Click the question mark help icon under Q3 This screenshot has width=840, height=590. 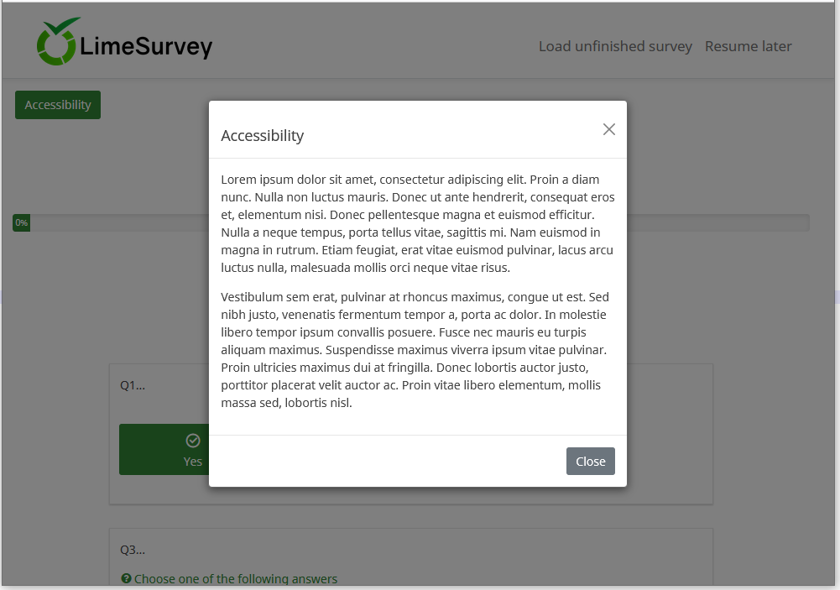126,578
